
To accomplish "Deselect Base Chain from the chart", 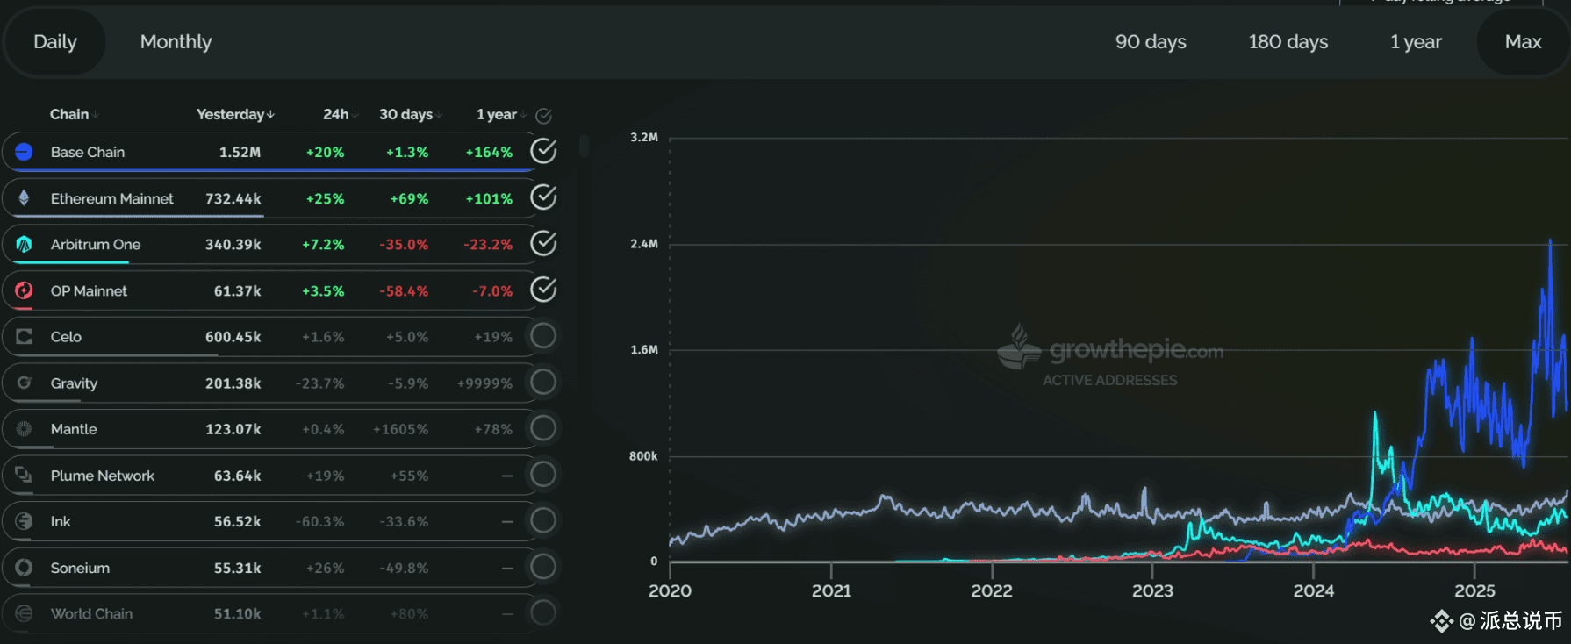I will [x=543, y=151].
